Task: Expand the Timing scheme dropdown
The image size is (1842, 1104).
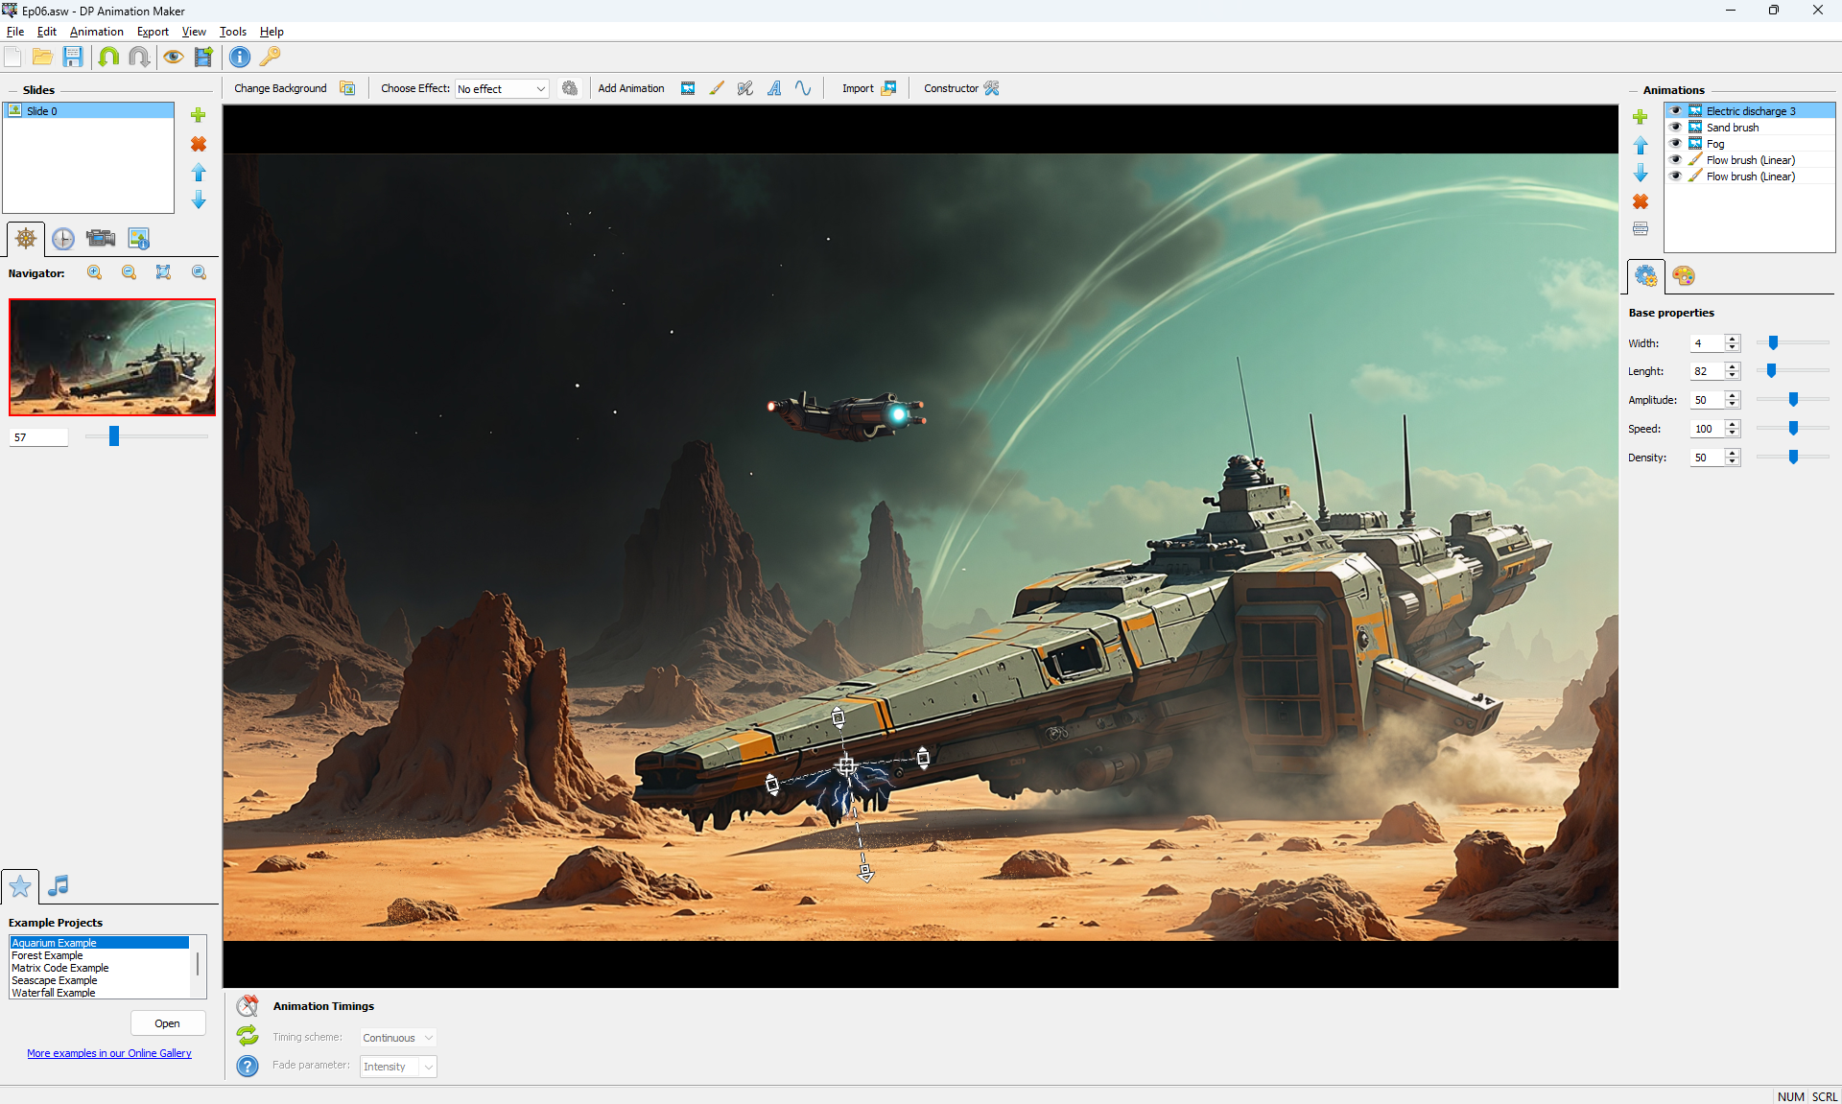Action: coord(398,1038)
